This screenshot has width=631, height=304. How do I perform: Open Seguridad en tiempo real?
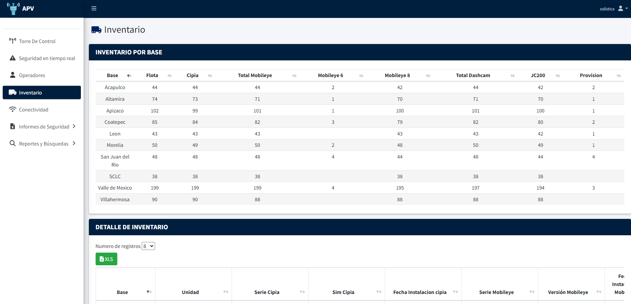coord(42,58)
